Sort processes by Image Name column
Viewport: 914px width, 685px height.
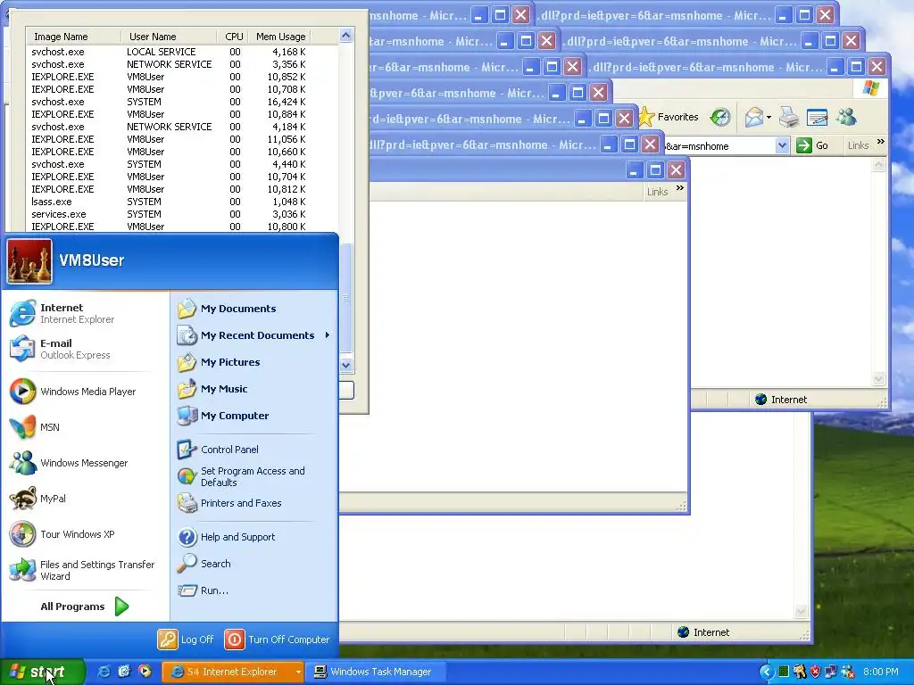coord(74,37)
